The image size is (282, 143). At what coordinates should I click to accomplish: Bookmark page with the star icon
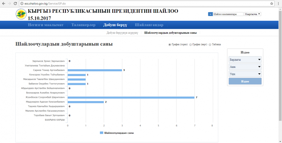click(271, 3)
